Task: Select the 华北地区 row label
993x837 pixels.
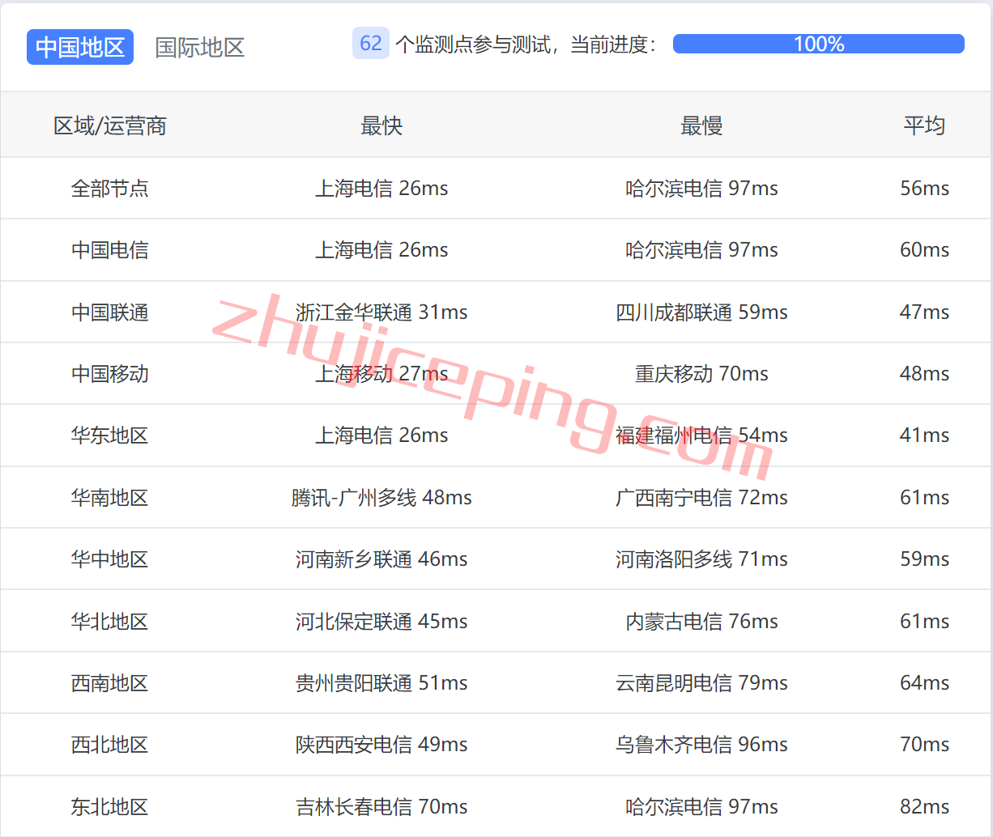Action: point(110,621)
